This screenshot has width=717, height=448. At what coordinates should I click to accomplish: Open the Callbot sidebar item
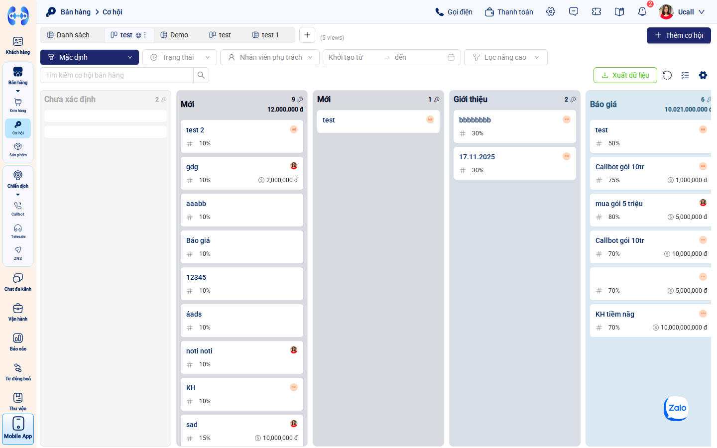(18, 209)
